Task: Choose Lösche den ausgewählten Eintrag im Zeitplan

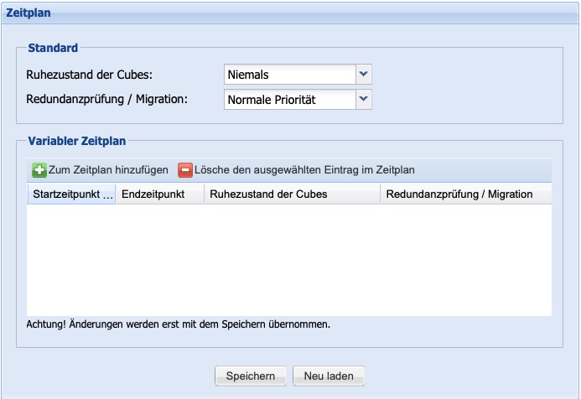Action: click(x=304, y=170)
